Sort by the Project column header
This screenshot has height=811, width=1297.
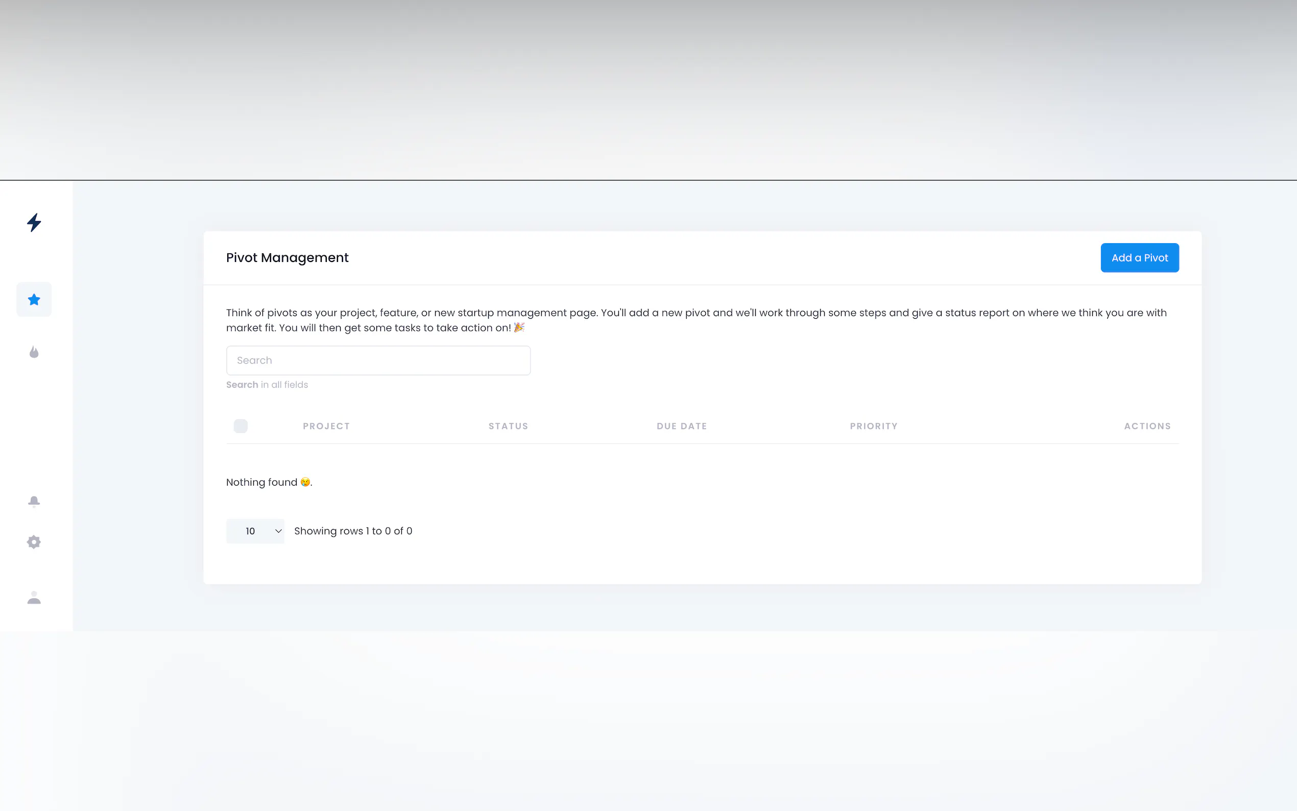click(x=326, y=426)
